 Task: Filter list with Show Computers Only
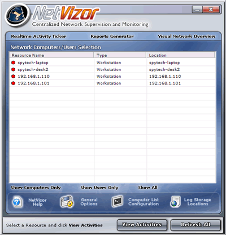(36, 188)
